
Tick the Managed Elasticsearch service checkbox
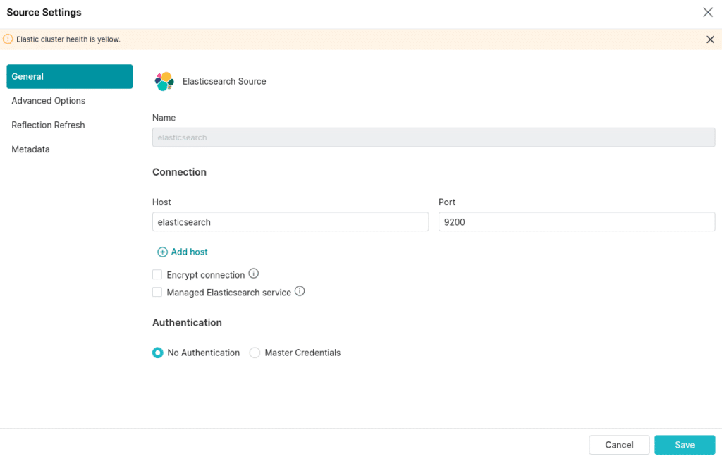point(157,293)
